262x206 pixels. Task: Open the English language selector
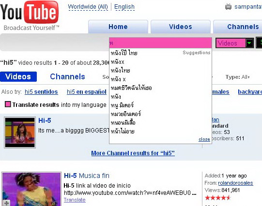[124, 7]
